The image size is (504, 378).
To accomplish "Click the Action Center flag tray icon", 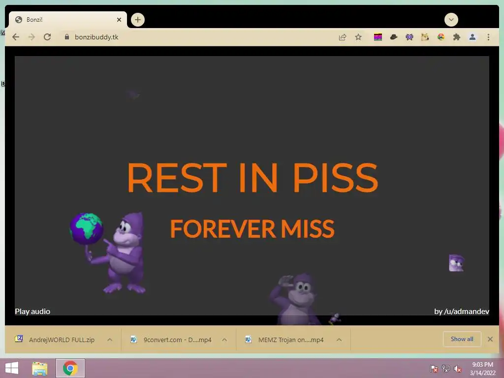I will coord(434,368).
